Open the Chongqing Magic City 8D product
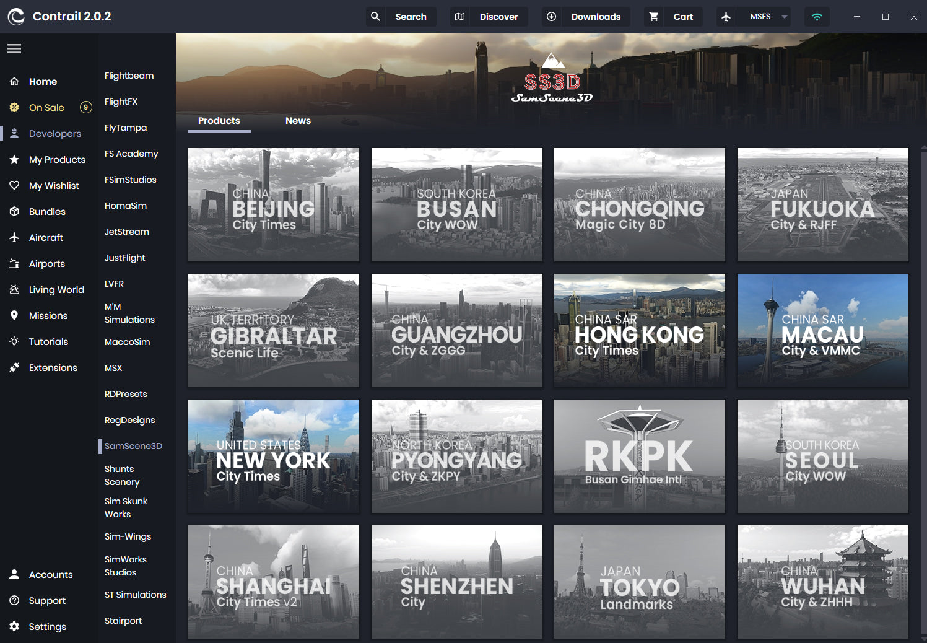 click(640, 204)
